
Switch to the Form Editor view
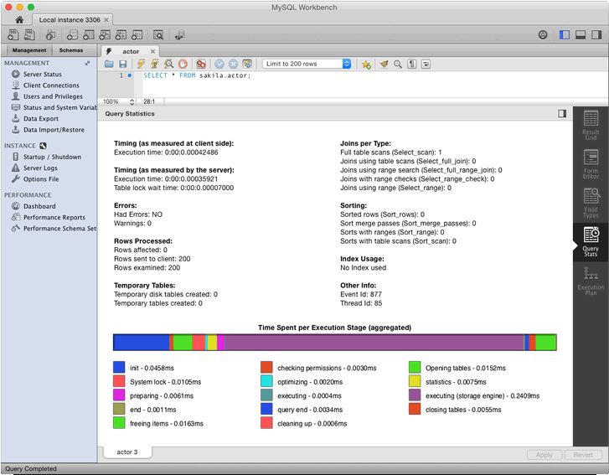point(591,165)
